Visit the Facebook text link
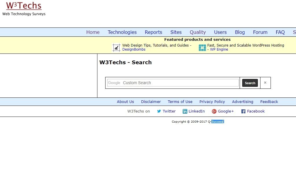 coord(256,111)
